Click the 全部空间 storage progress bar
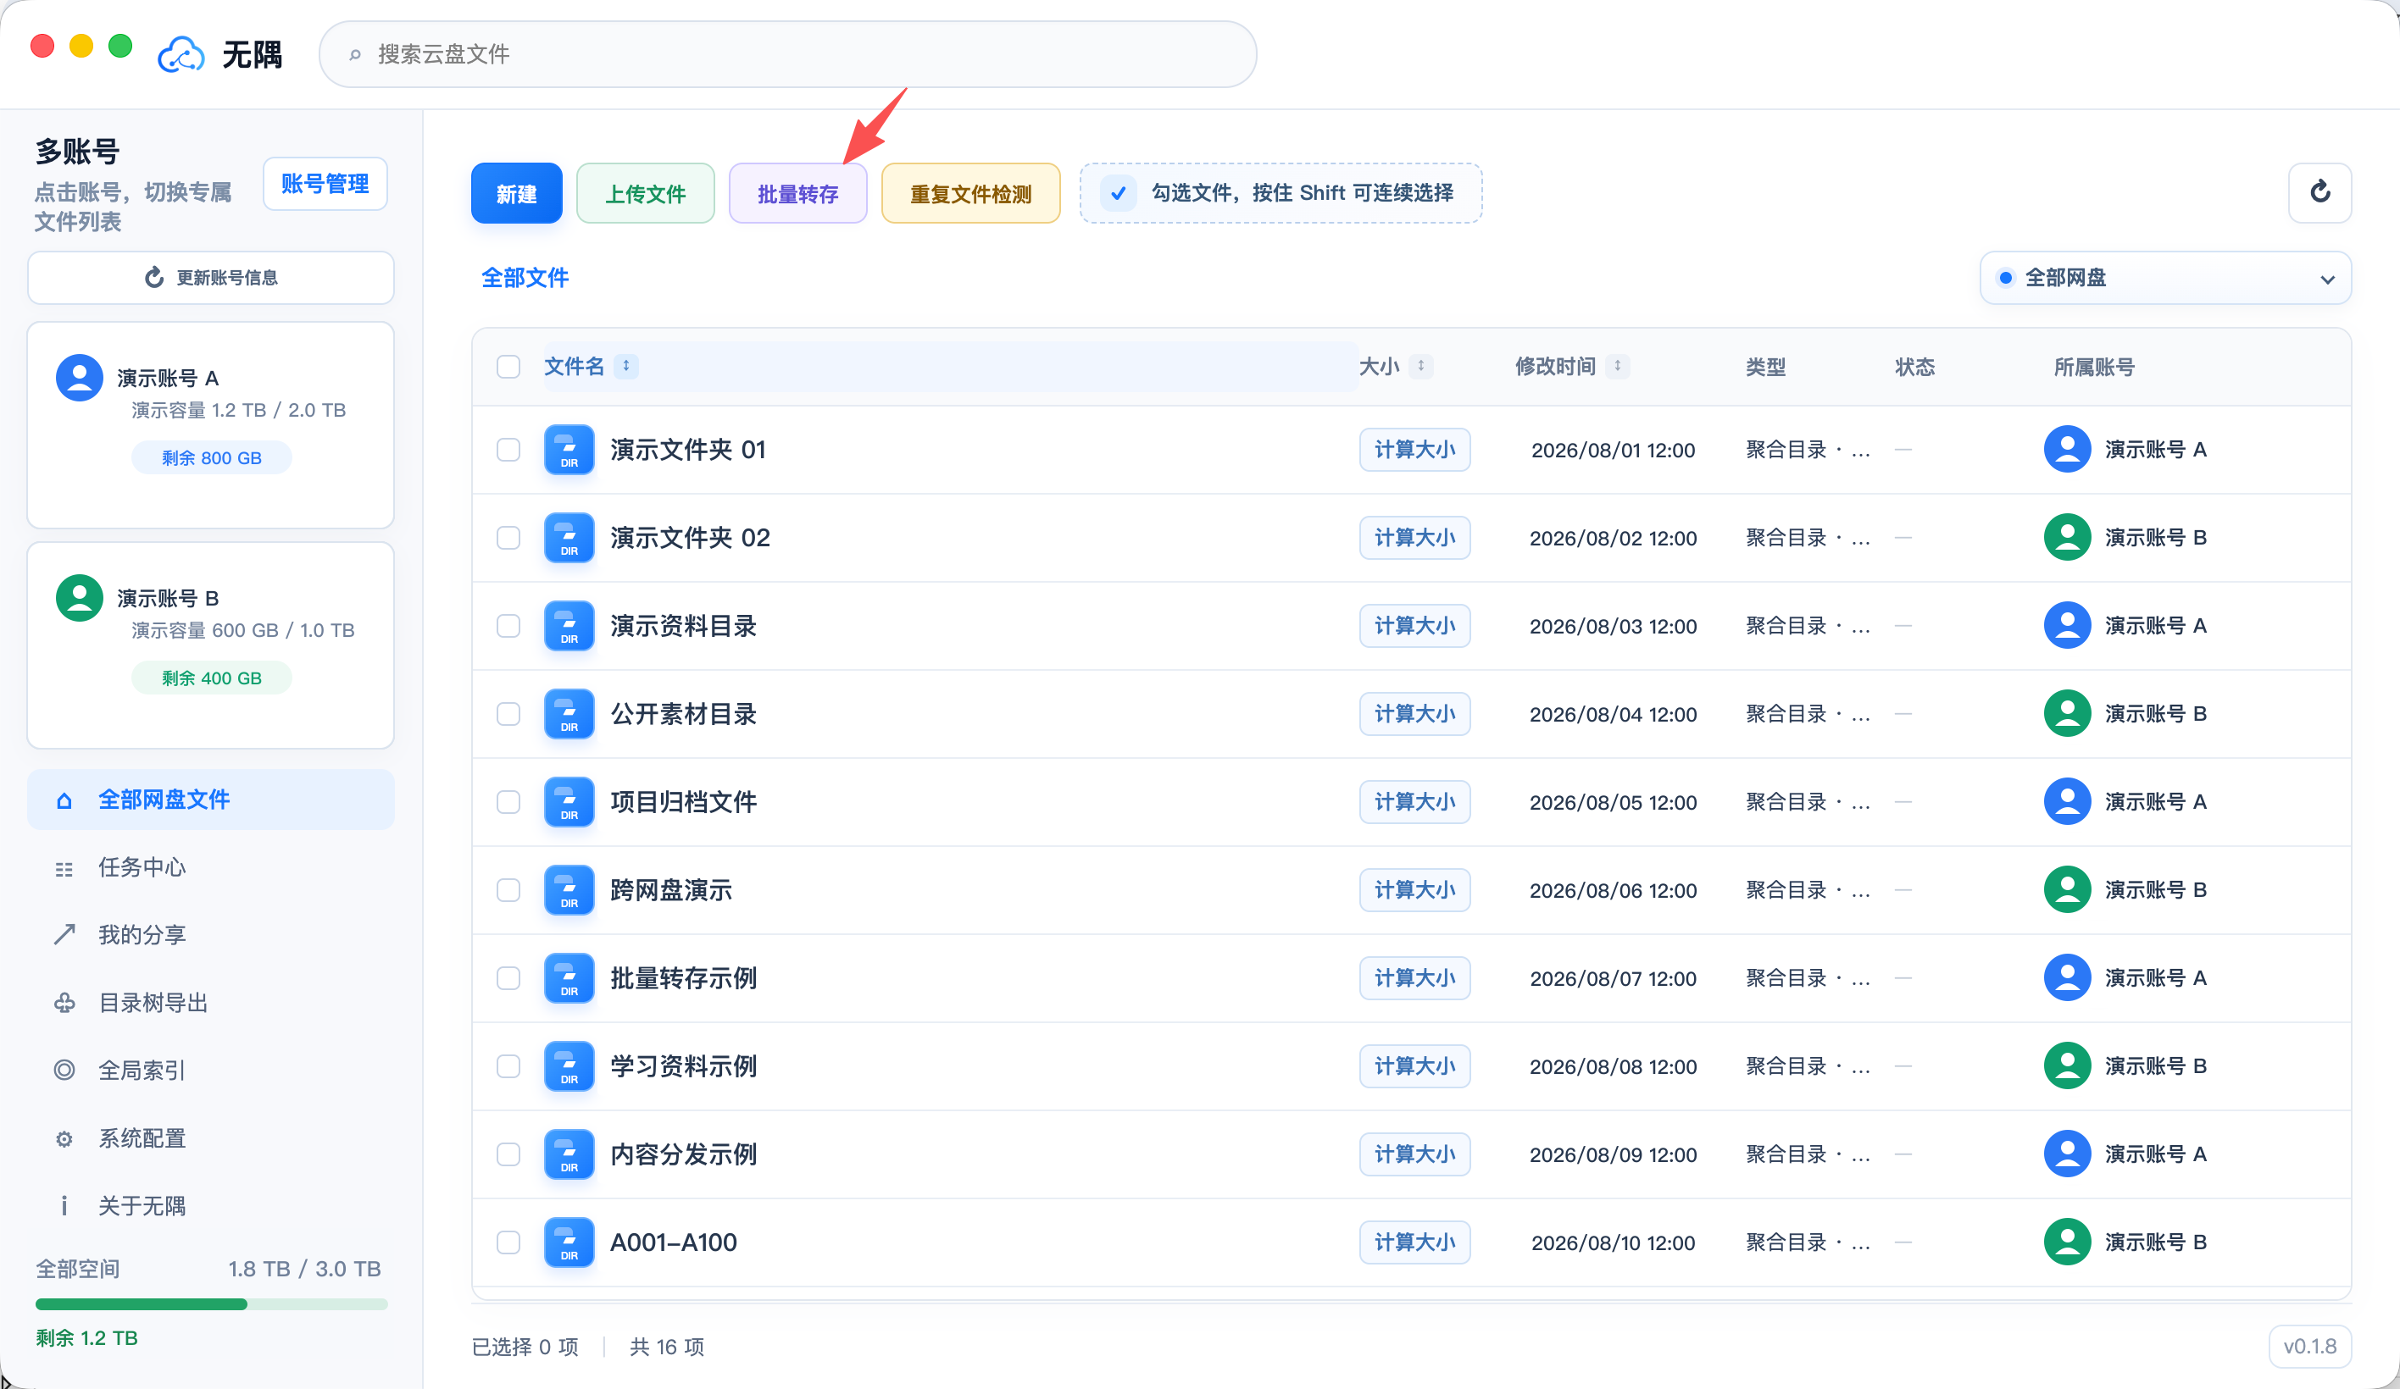Viewport: 2400px width, 1389px height. pos(211,1304)
